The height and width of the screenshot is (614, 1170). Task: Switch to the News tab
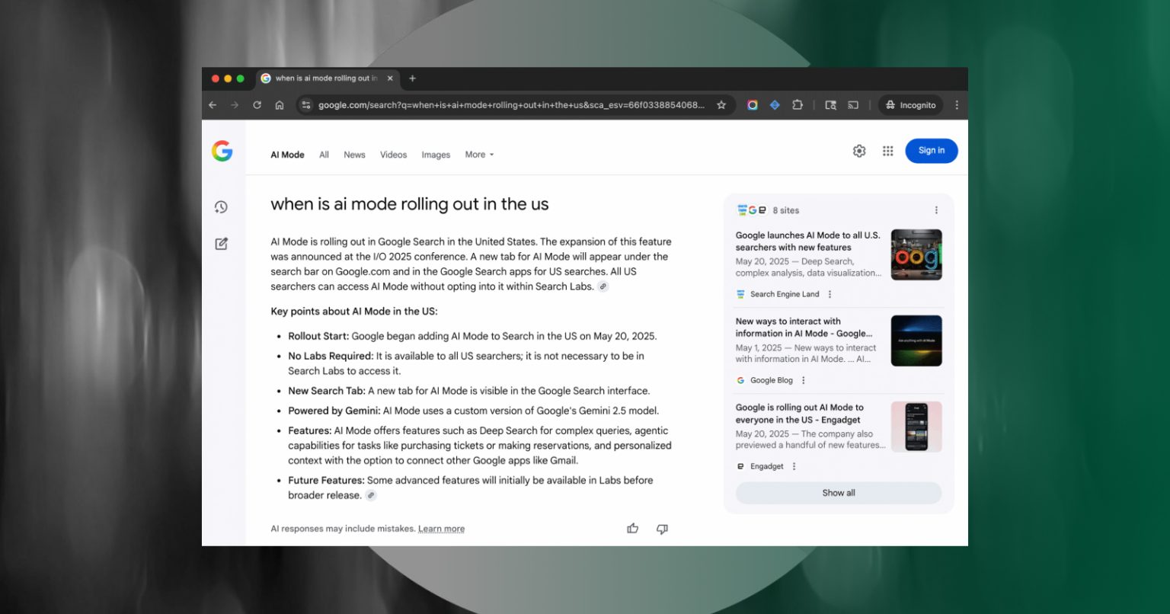[354, 155]
